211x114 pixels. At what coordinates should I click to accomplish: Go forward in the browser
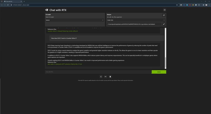(5, 5)
